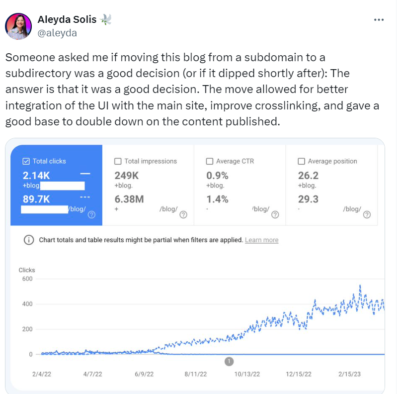Viewport: 400px width, 394px height.
Task: Click Aleyda Solis profile avatar
Action: coord(18,26)
